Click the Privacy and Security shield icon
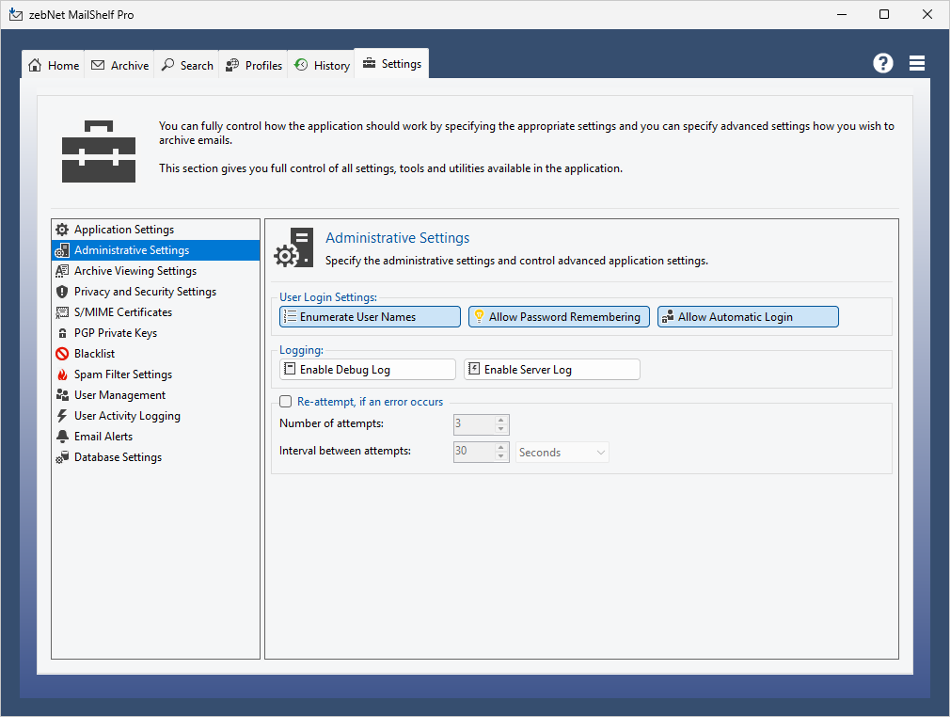950x717 pixels. [62, 292]
